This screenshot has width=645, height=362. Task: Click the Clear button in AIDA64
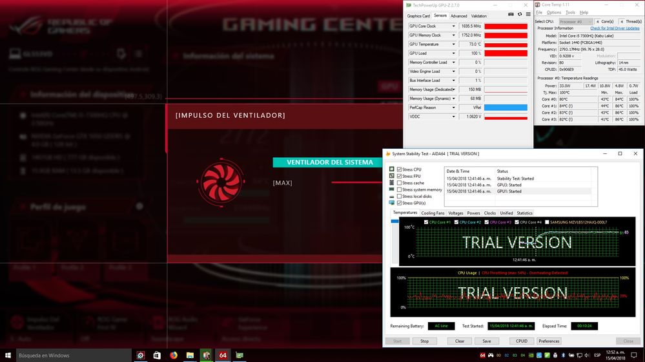(460, 341)
